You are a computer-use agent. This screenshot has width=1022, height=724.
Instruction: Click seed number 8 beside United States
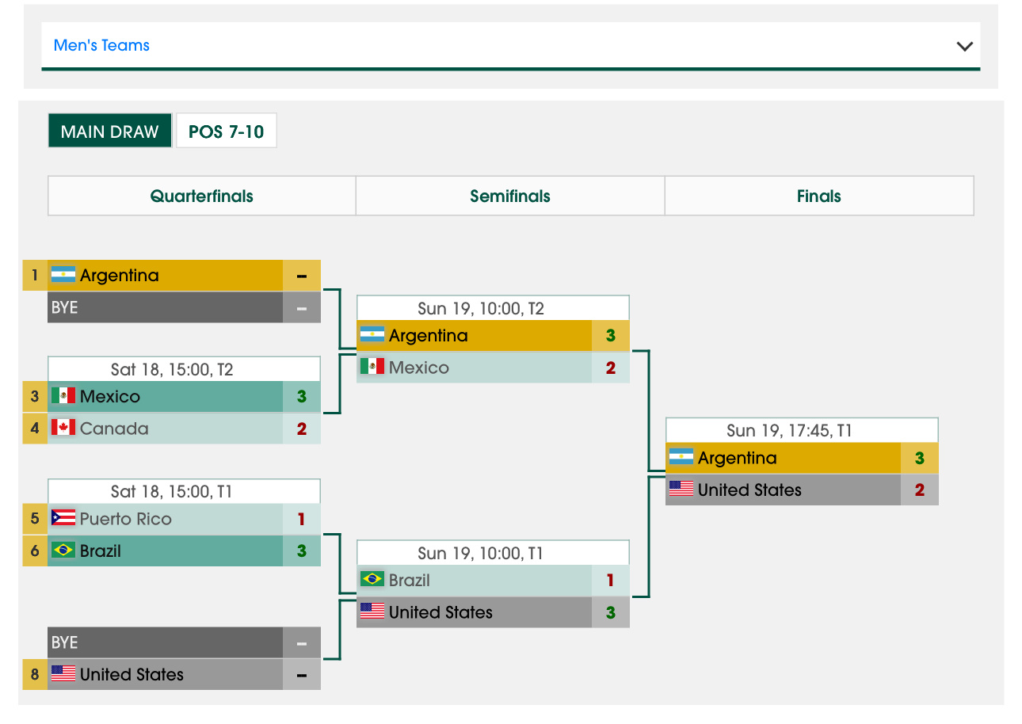click(x=35, y=675)
